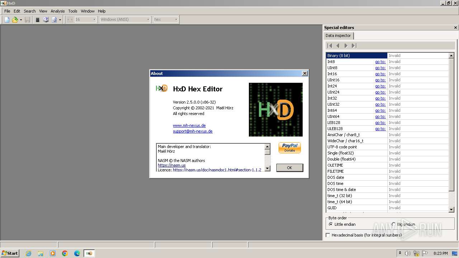The width and height of the screenshot is (459, 258).
Task: Select the FILETIME row
Action: click(387, 171)
